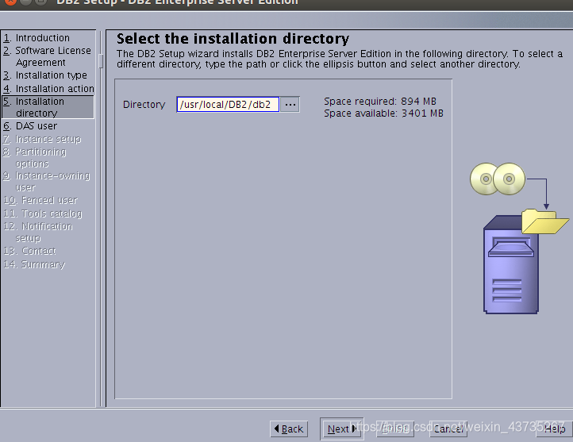Select step 3 Installation type
The width and height of the screenshot is (573, 442).
(45, 75)
